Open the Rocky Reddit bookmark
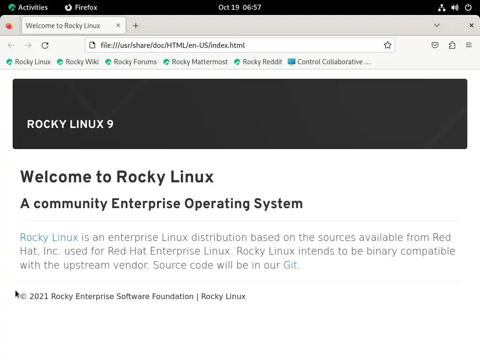Screen dimensions: 480x360 click(x=258, y=62)
